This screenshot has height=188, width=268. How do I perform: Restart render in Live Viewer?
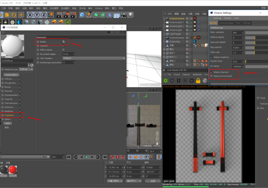172,81
